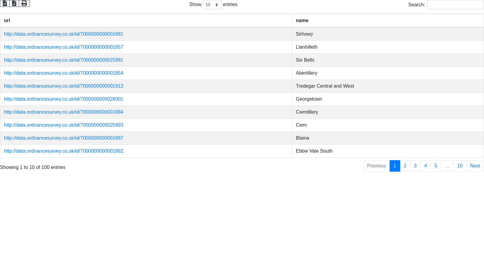Click the Next pagination button
The width and height of the screenshot is (484, 272).
475,166
